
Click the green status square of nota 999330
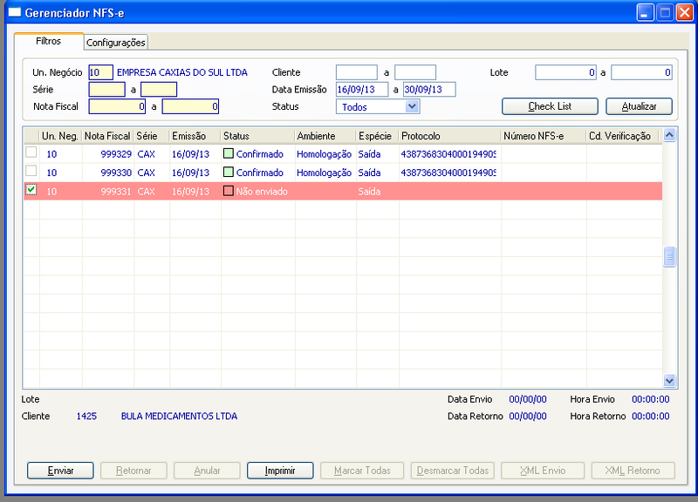[229, 172]
